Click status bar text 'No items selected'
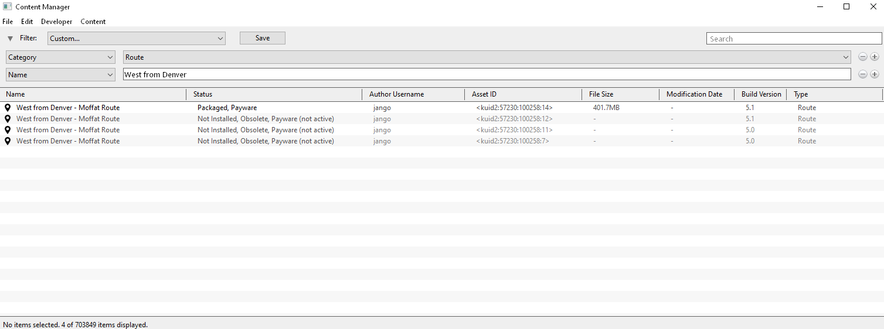The height and width of the screenshot is (329, 884). [x=31, y=324]
